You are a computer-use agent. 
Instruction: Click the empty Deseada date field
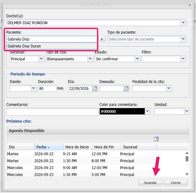[x=112, y=88]
